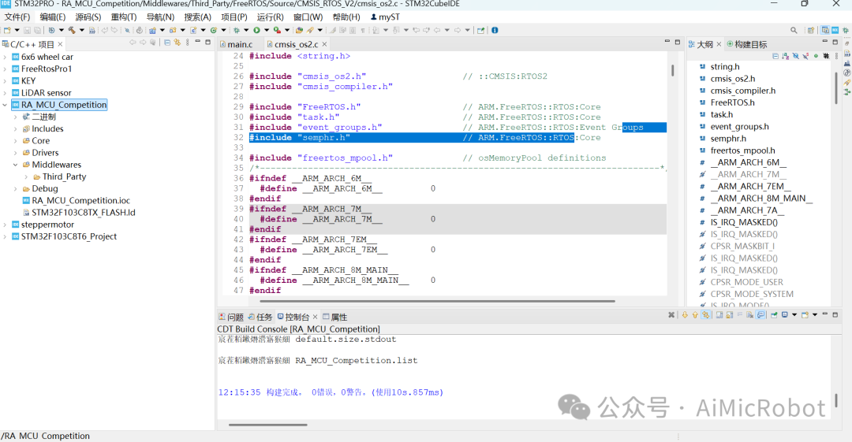852x442 pixels.
Task: Switch to the 构建目标 tab
Action: (x=746, y=44)
